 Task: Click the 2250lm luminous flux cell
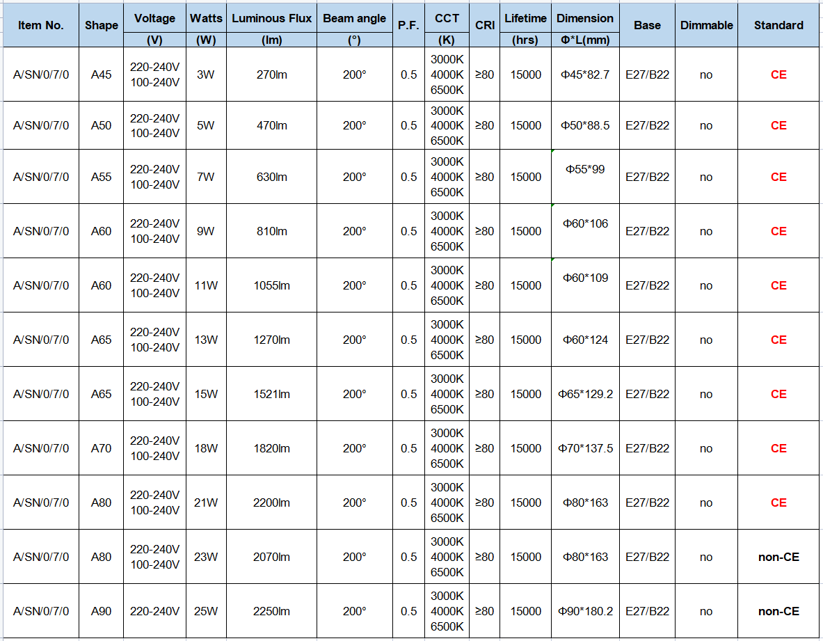point(272,611)
